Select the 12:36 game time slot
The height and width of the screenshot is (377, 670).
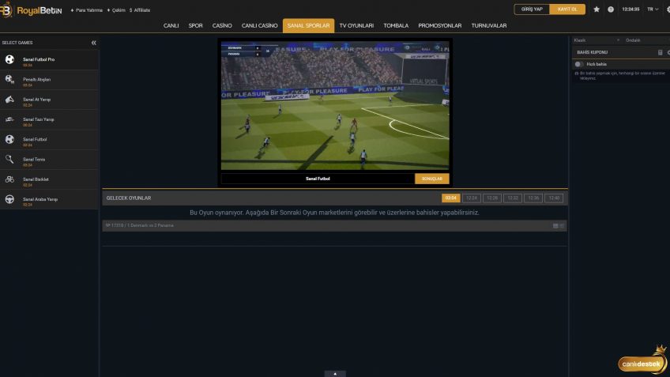[x=533, y=198]
